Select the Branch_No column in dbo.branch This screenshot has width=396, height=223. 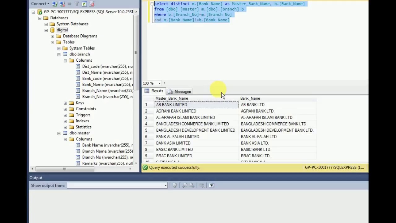tap(107, 97)
